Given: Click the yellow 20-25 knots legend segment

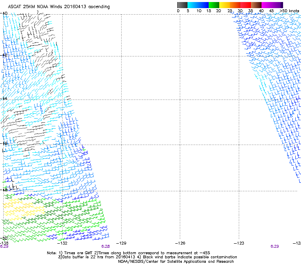Looking at the screenshot, I should pyautogui.click(x=225, y=5).
